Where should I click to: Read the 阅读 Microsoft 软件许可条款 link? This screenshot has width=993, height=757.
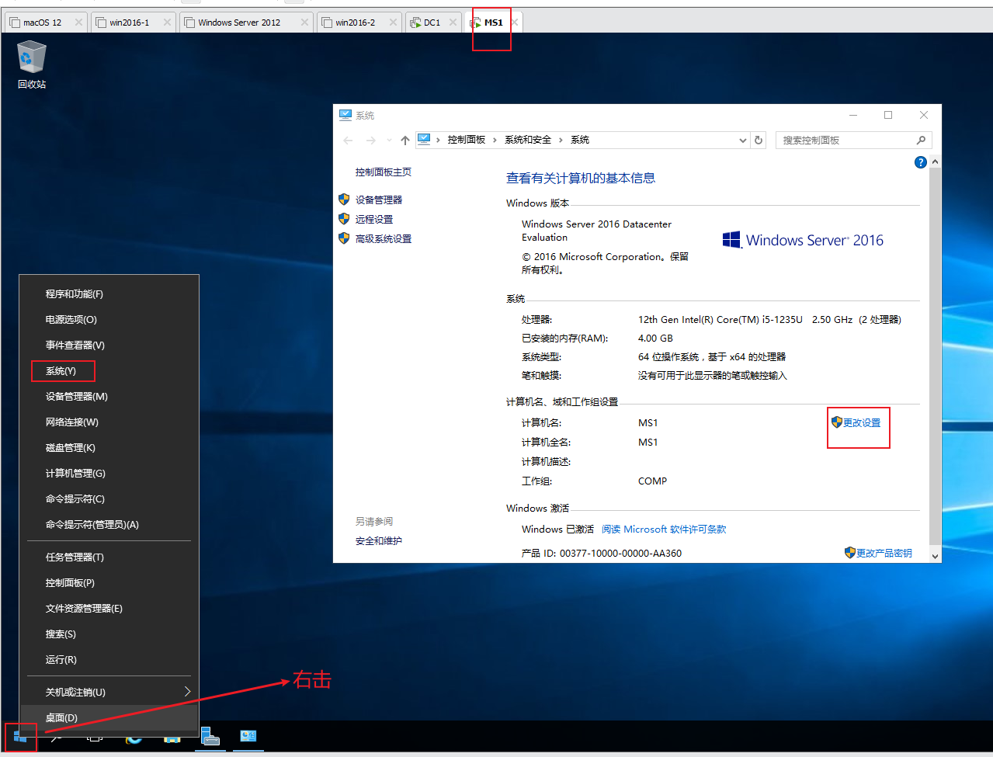pyautogui.click(x=664, y=529)
